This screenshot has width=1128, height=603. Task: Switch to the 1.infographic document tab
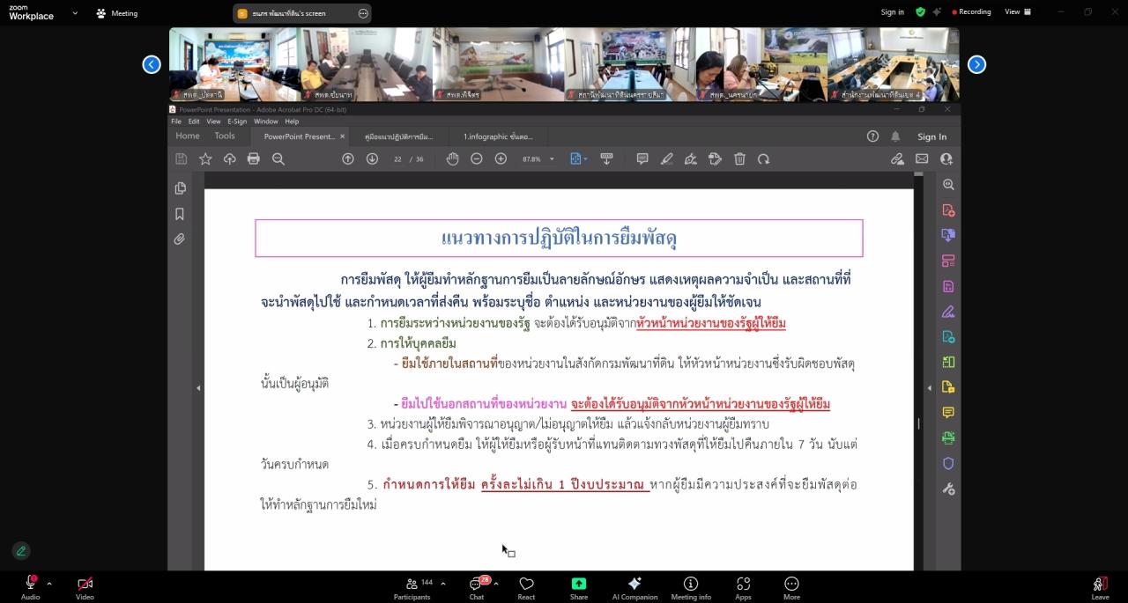(x=499, y=136)
